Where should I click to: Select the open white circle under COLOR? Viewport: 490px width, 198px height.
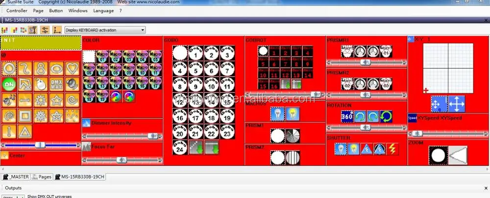click(88, 56)
